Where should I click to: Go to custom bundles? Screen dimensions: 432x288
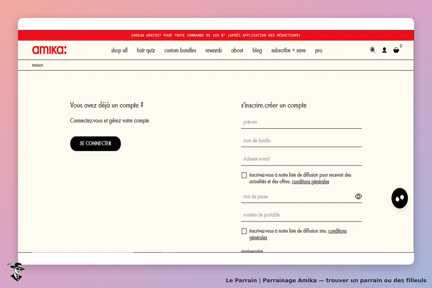tap(180, 50)
